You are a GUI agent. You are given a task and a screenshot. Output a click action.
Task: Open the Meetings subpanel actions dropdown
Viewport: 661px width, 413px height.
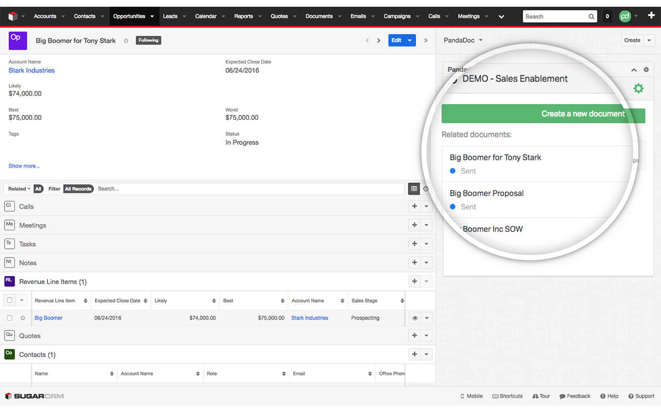click(427, 225)
